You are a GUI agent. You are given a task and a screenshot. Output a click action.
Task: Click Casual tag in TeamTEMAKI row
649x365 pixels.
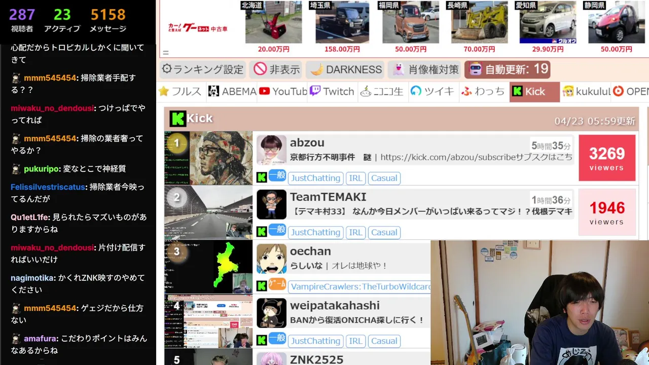tap(384, 232)
